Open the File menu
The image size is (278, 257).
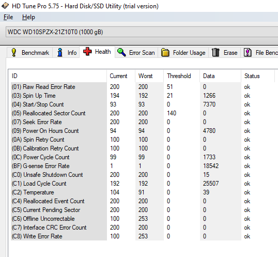click(8, 17)
